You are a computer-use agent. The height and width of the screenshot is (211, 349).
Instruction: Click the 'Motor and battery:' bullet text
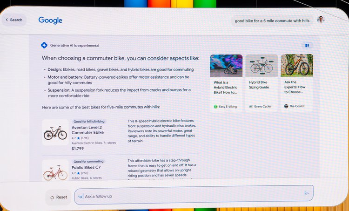click(118, 80)
